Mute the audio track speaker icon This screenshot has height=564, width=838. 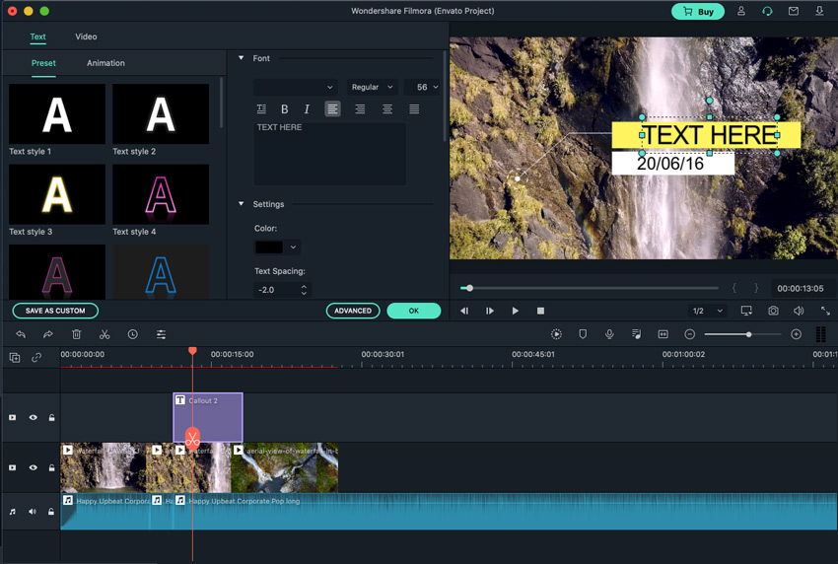coord(33,512)
